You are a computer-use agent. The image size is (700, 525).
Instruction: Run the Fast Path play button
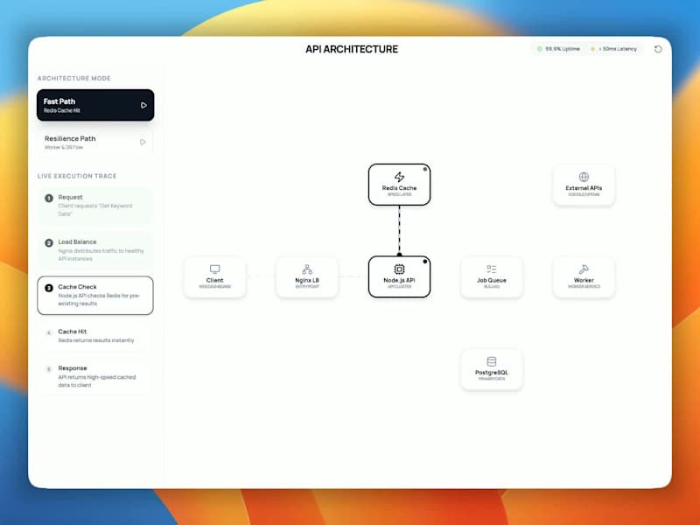[145, 105]
